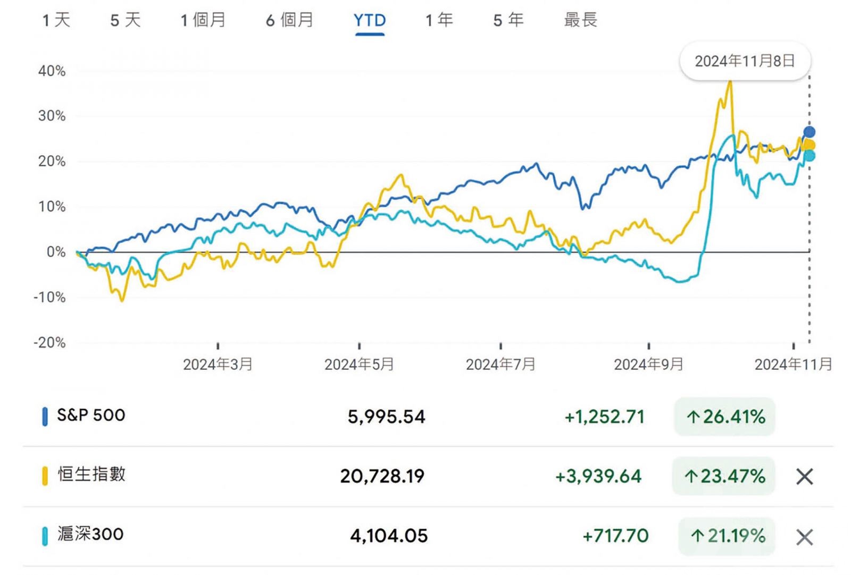Click the +3,939.64 point change
Screen dimensions: 851x575
tap(598, 477)
